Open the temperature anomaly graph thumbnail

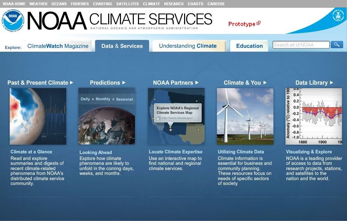tap(313, 116)
